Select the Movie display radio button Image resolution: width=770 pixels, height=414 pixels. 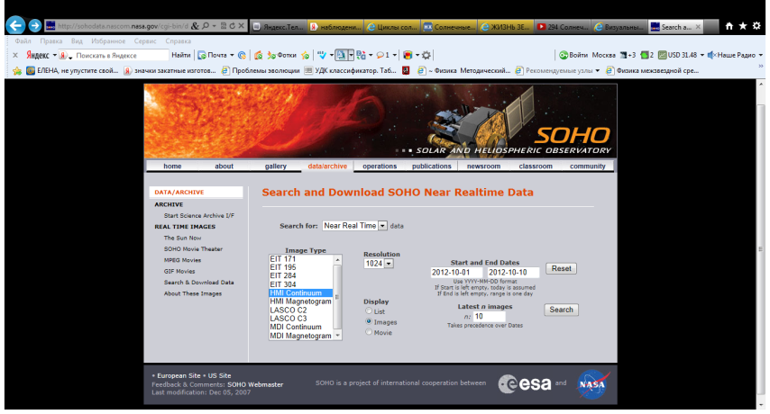click(369, 332)
